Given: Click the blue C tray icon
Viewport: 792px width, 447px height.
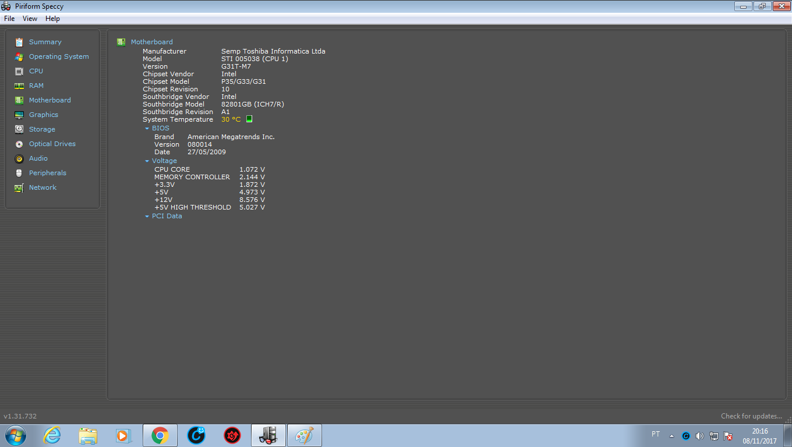Looking at the screenshot, I should [x=686, y=435].
